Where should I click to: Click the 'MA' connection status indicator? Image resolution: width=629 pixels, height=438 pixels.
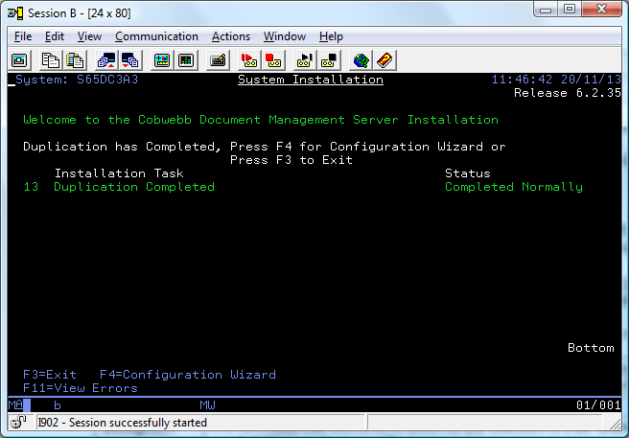coord(15,405)
